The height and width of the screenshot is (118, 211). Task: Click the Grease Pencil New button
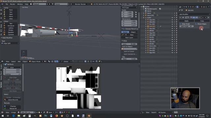pyautogui.click(x=132, y=35)
